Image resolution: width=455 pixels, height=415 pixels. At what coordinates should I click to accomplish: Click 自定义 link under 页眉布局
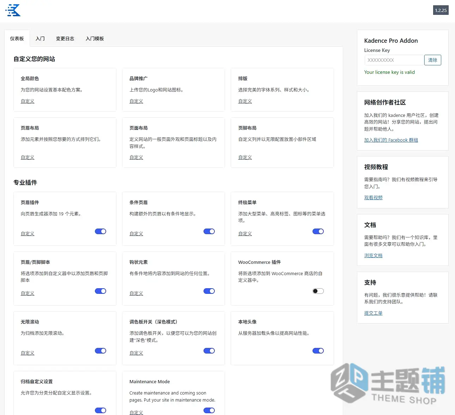[x=28, y=157]
